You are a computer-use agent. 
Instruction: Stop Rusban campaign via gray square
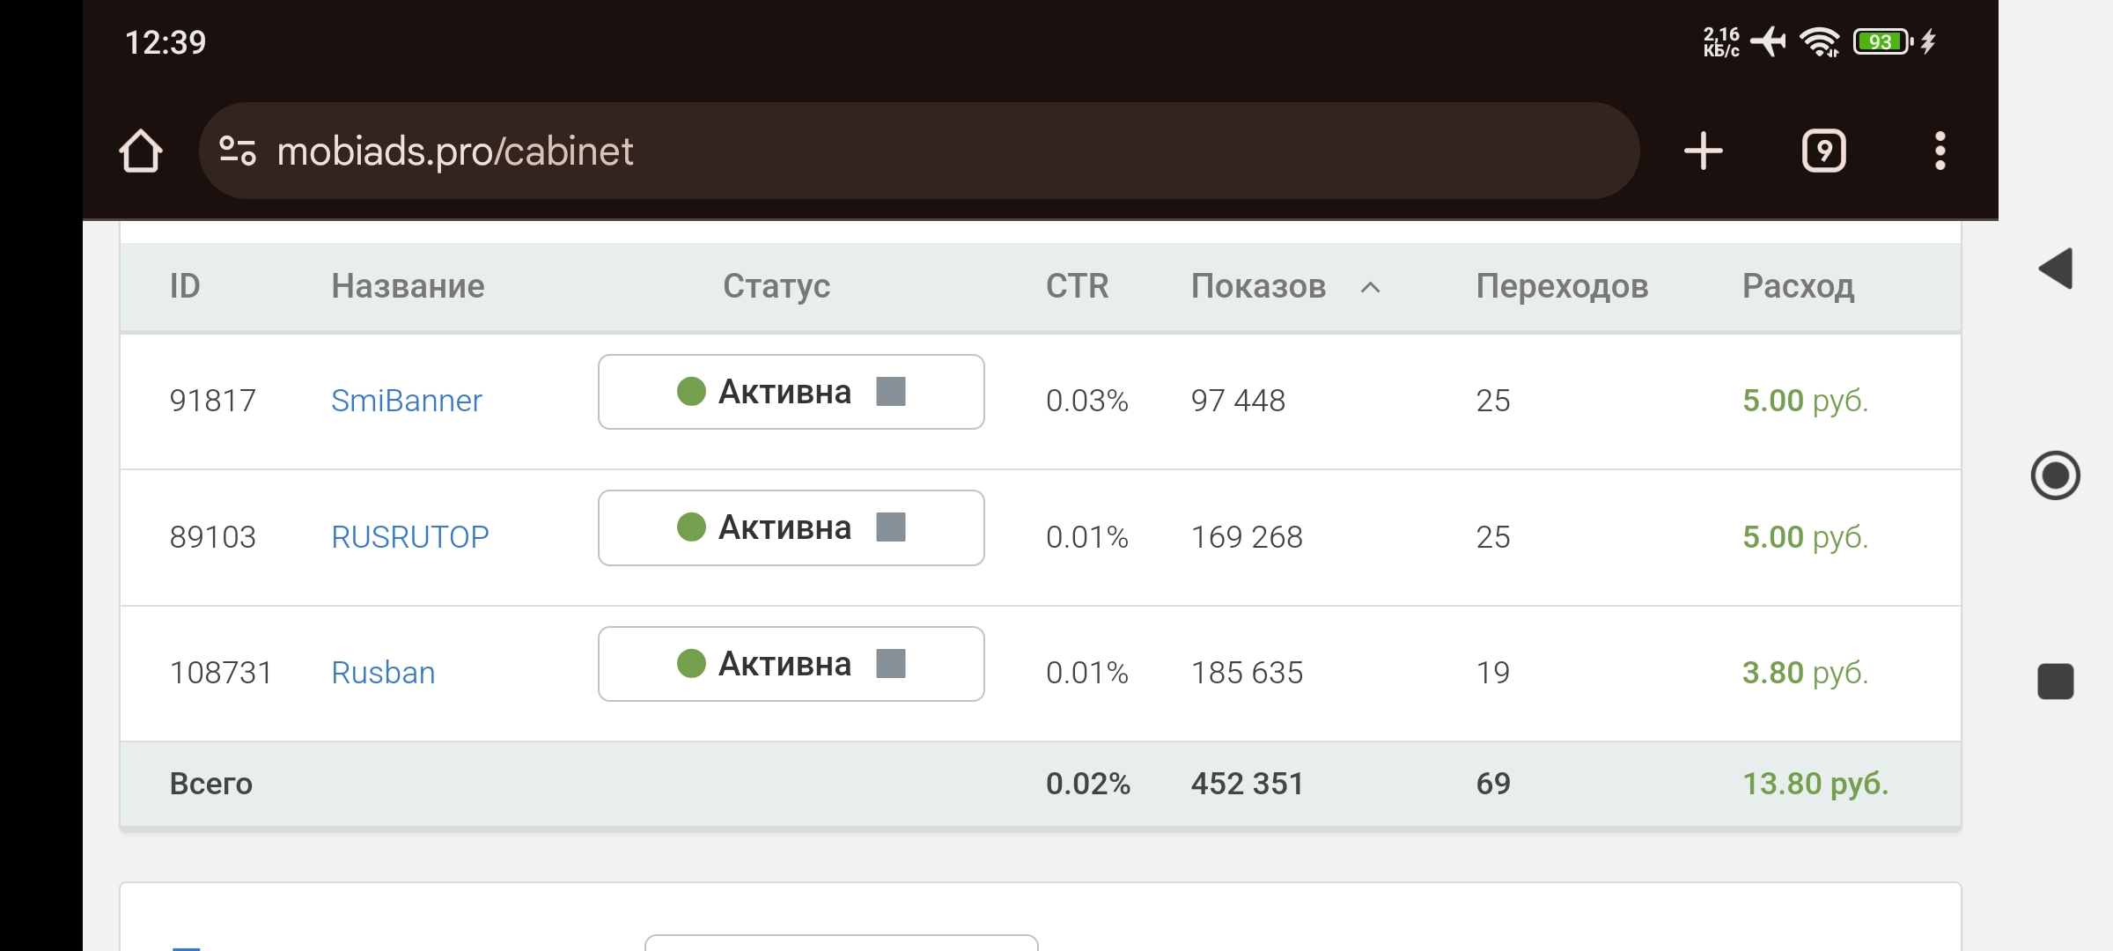[891, 664]
